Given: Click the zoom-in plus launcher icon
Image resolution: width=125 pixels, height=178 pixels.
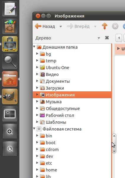Looking at the screenshot, I should click(x=10, y=131).
